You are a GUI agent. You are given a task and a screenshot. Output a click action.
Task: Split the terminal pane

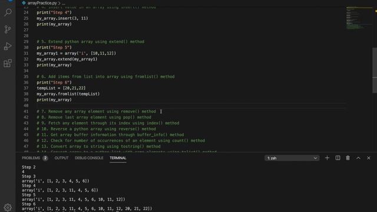338,158
